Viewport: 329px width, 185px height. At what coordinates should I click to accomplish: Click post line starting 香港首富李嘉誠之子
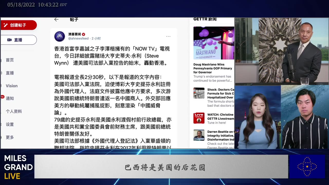pyautogui.click(x=112, y=49)
